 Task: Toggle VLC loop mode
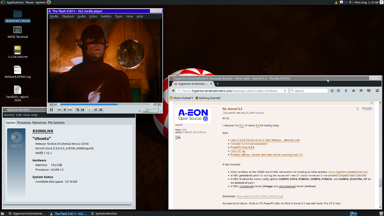click(96, 110)
